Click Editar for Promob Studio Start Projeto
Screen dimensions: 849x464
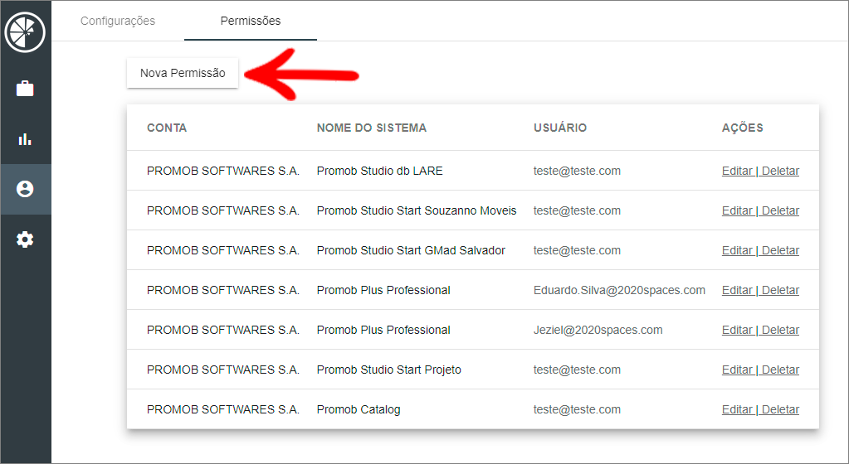coord(737,370)
